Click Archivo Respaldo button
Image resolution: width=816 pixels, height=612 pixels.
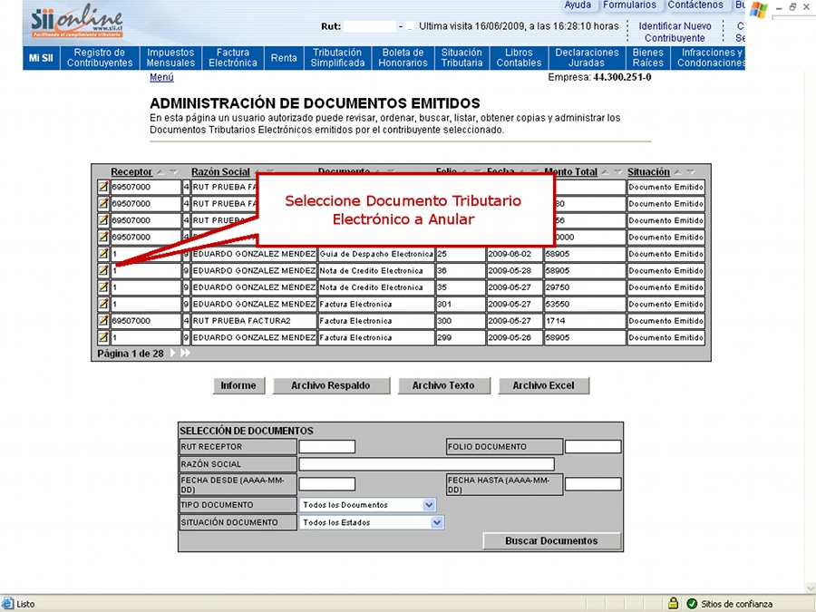[330, 385]
